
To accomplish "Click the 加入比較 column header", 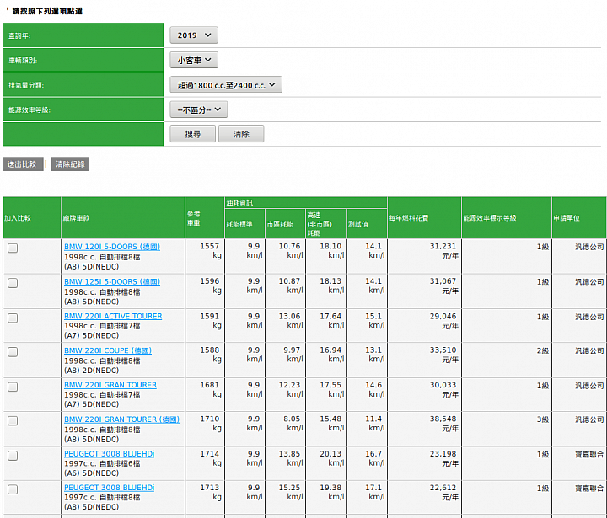I will coord(32,218).
